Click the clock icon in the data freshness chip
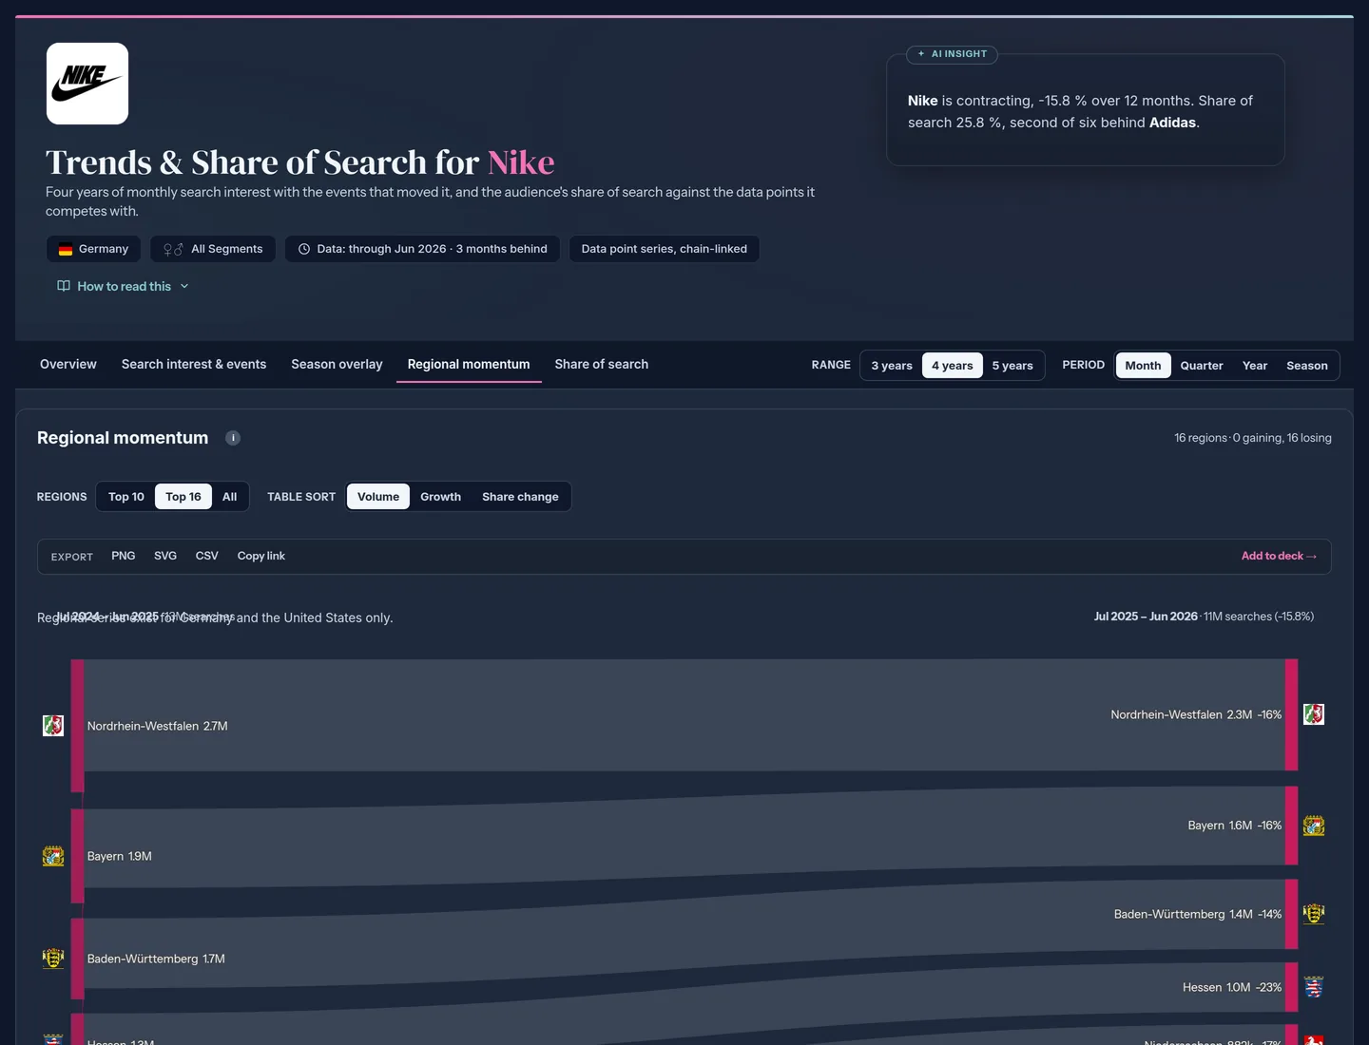1369x1045 pixels. click(304, 249)
